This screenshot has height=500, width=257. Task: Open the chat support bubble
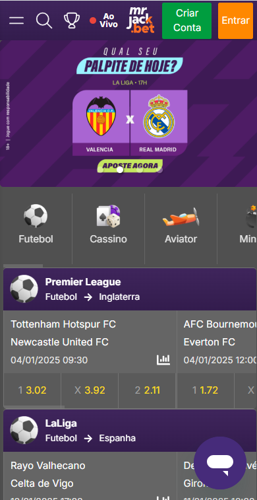[x=220, y=463]
